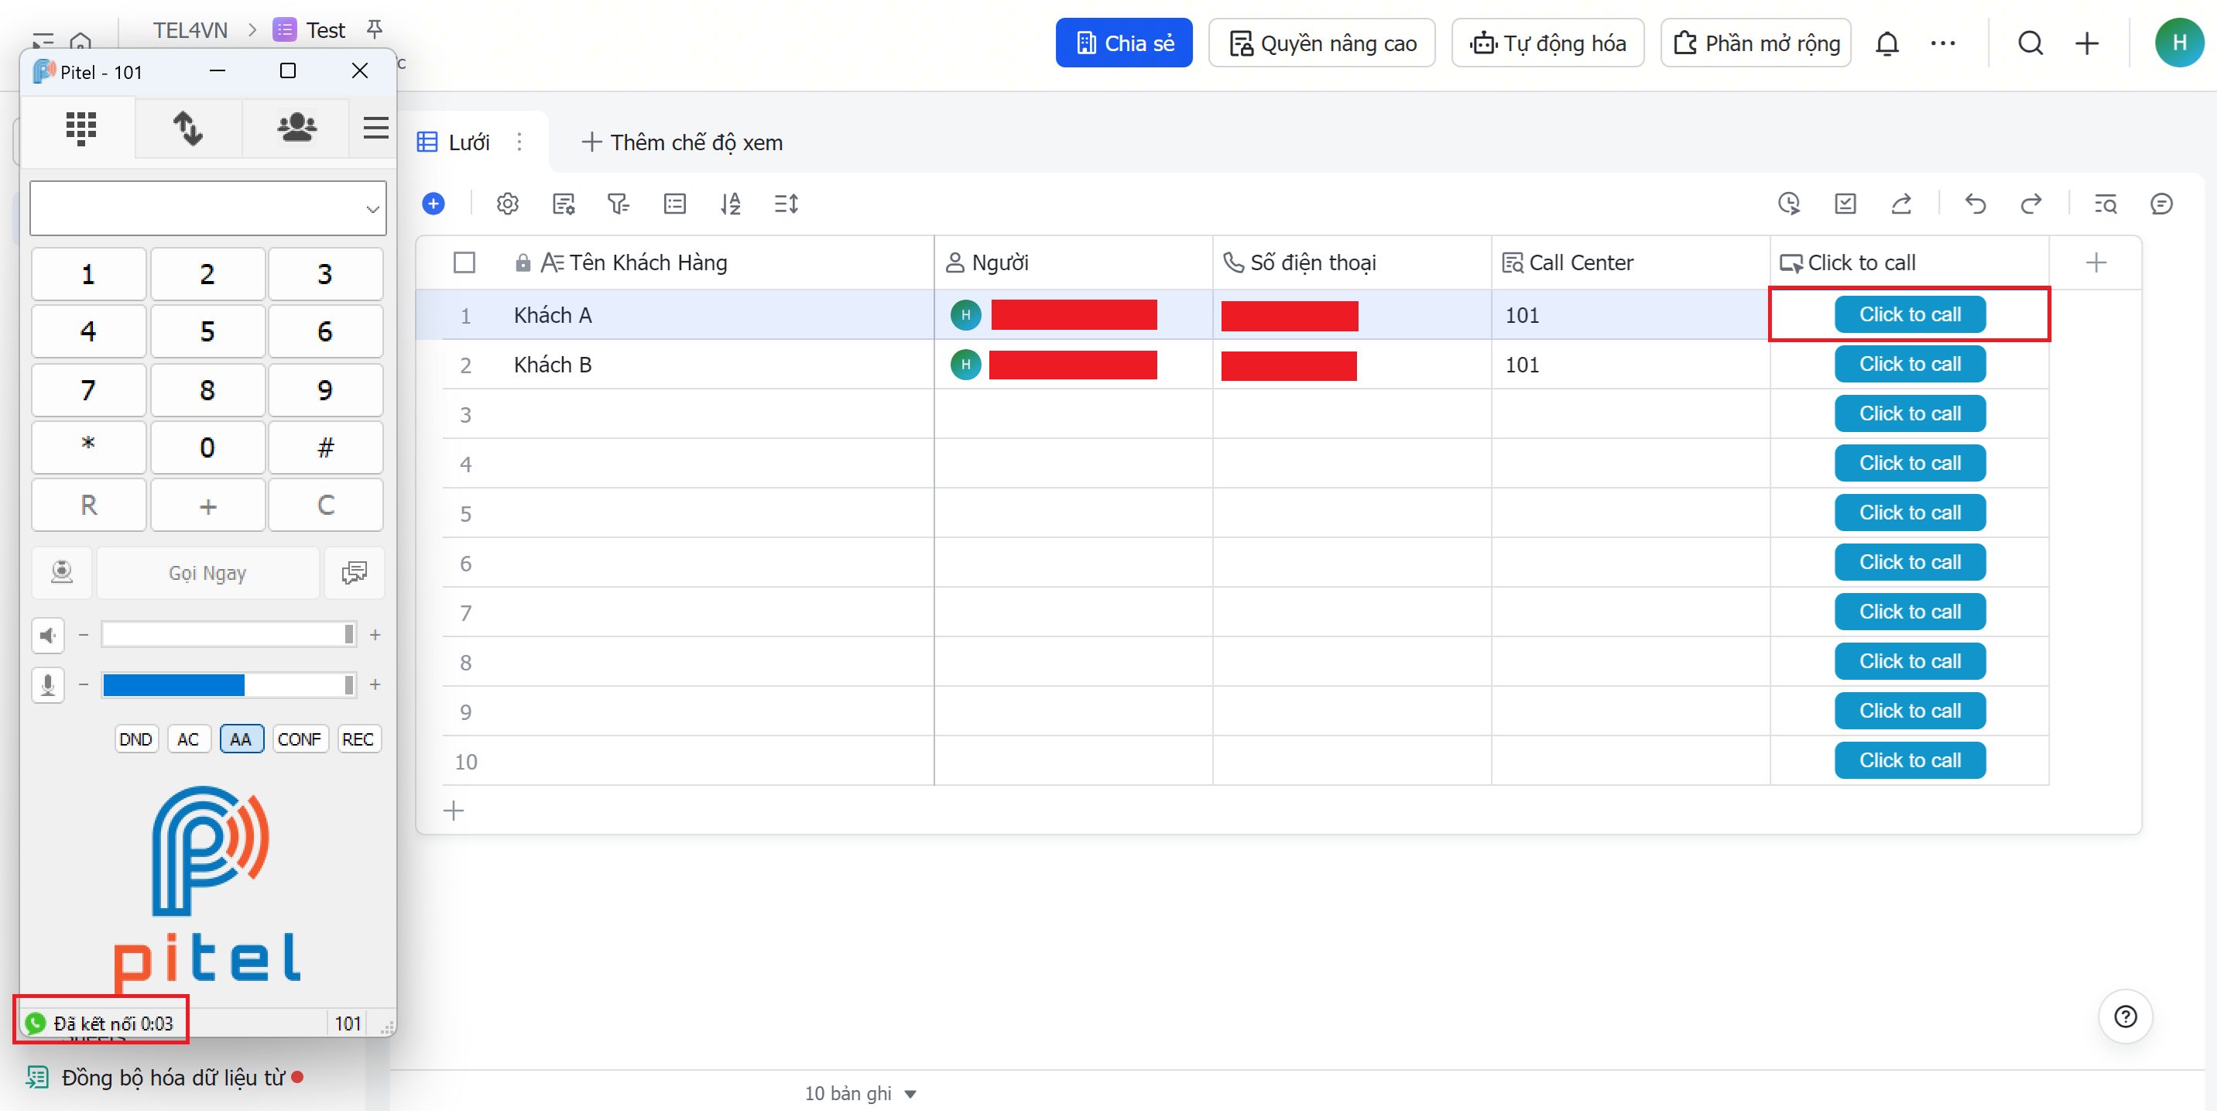Tick the select-all checkbox in header
This screenshot has height=1111, width=2217.
464,262
